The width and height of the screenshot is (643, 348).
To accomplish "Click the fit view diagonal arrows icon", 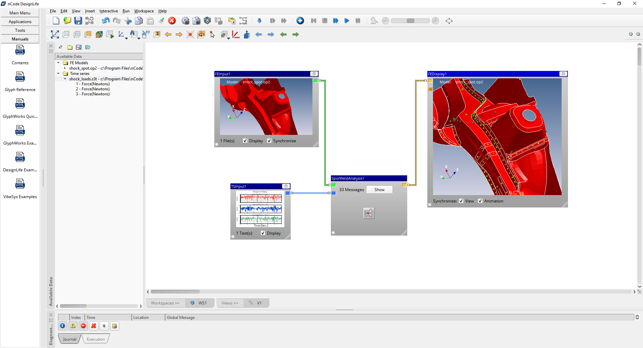I will tap(55, 34).
